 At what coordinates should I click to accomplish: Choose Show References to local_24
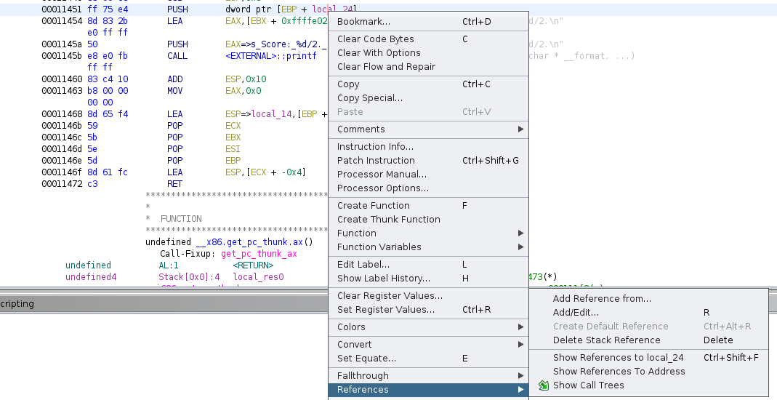point(618,358)
